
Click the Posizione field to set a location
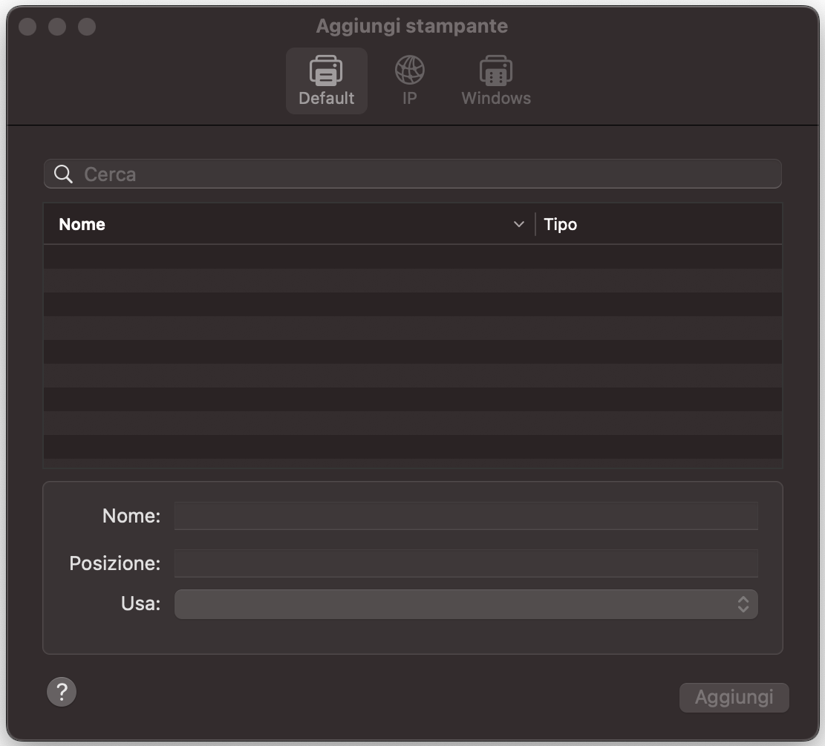pyautogui.click(x=466, y=563)
